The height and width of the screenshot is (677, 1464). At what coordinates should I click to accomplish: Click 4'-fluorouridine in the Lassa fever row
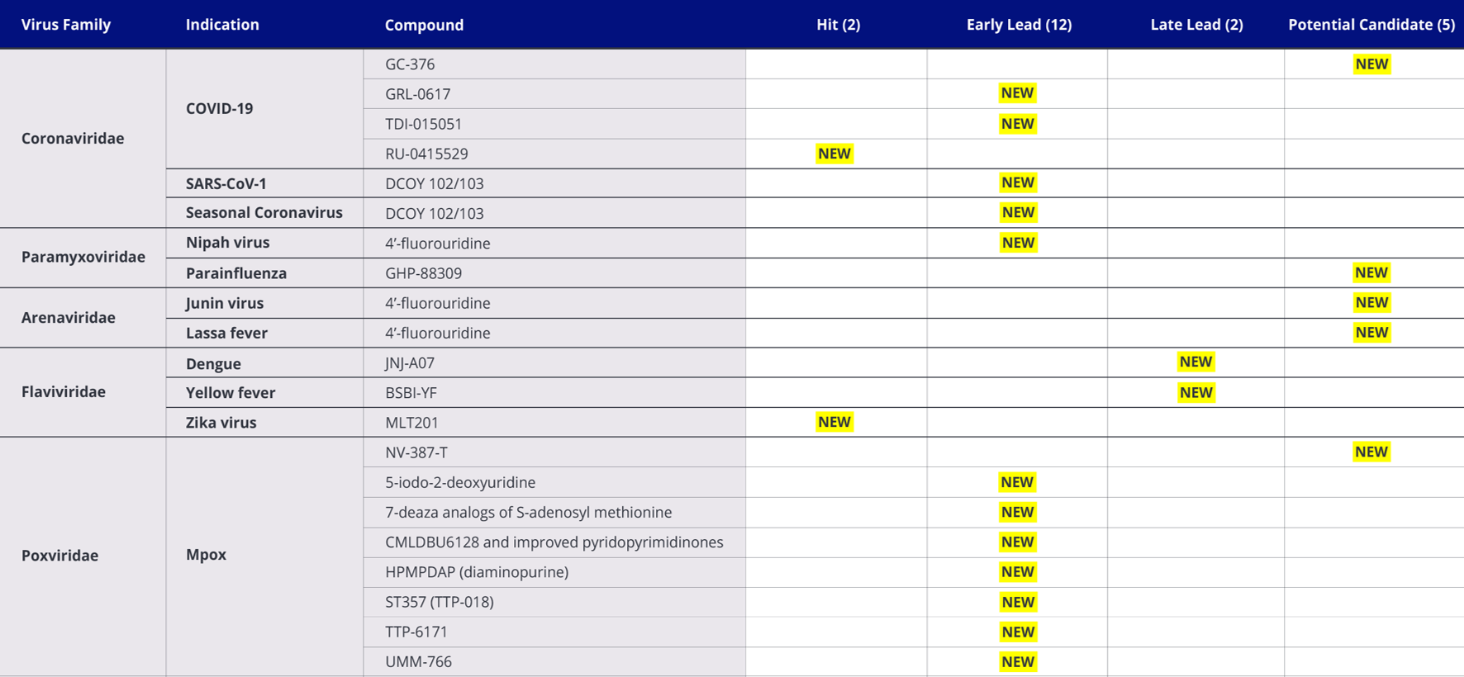pyautogui.click(x=438, y=333)
